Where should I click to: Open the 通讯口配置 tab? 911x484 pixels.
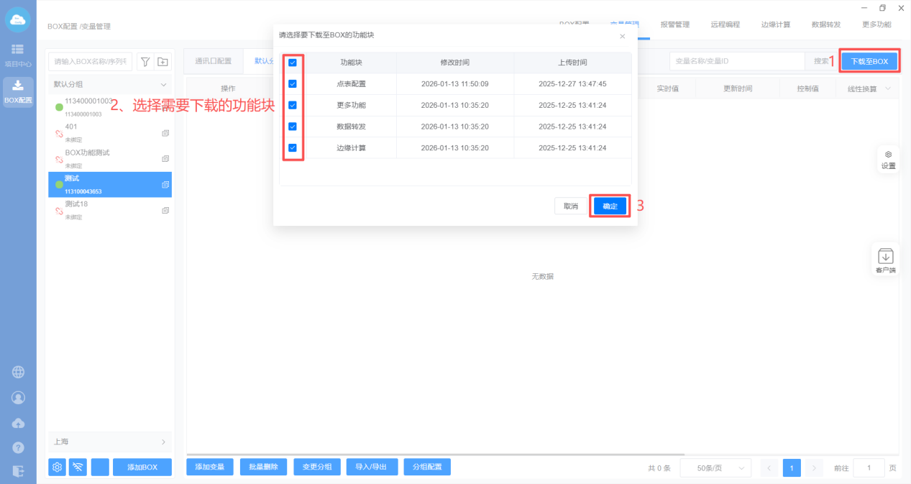tap(214, 61)
